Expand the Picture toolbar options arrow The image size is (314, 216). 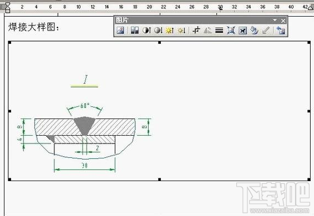[x=275, y=20]
